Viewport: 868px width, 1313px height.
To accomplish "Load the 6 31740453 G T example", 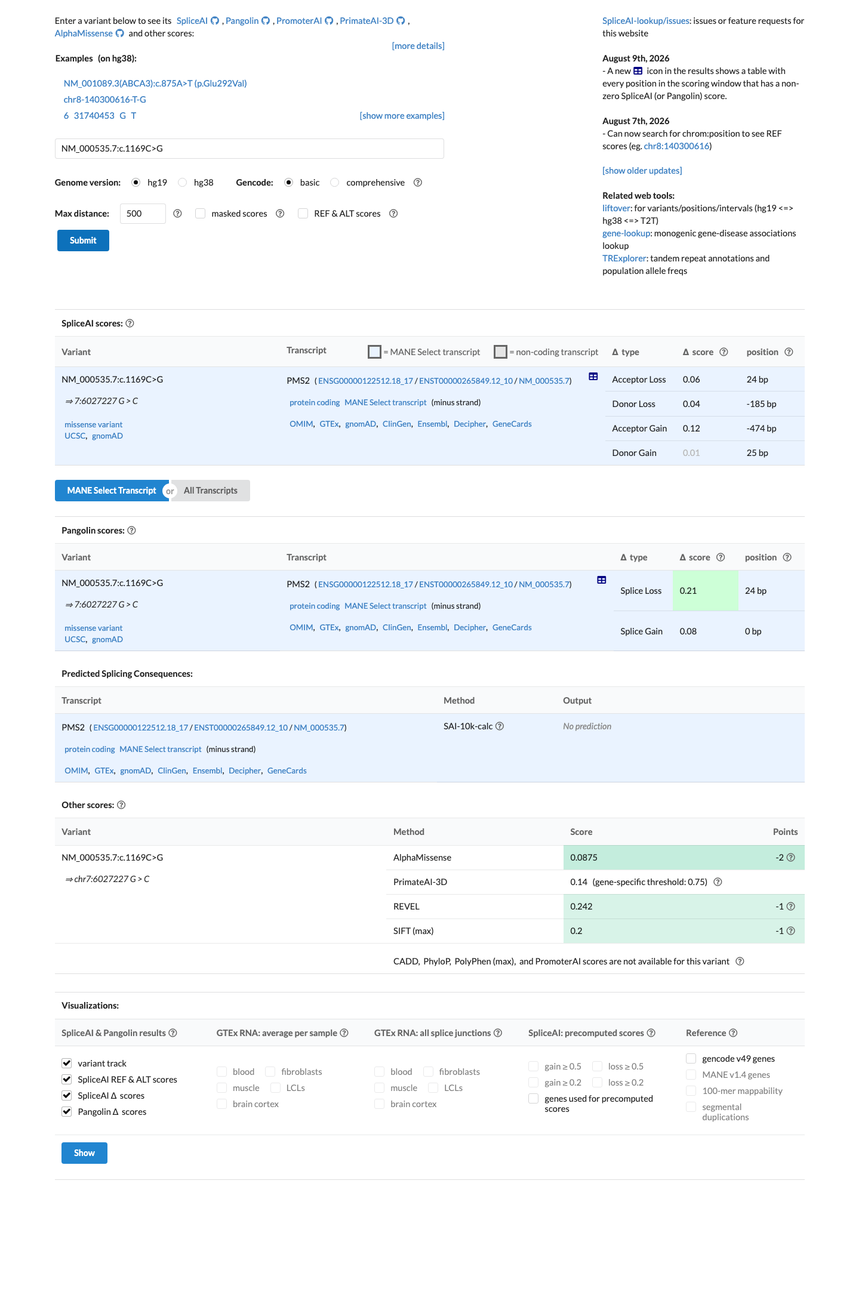I will [x=100, y=116].
